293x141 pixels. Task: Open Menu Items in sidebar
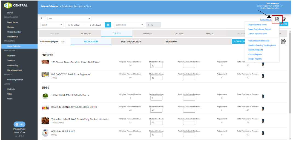13,22
